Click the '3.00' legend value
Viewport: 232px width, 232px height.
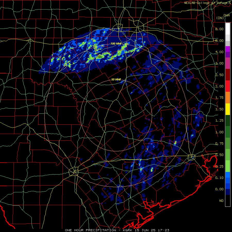219,63
